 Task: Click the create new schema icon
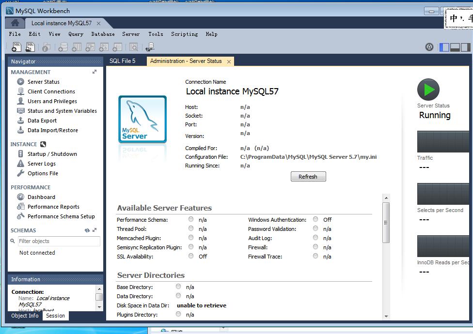tap(63, 47)
